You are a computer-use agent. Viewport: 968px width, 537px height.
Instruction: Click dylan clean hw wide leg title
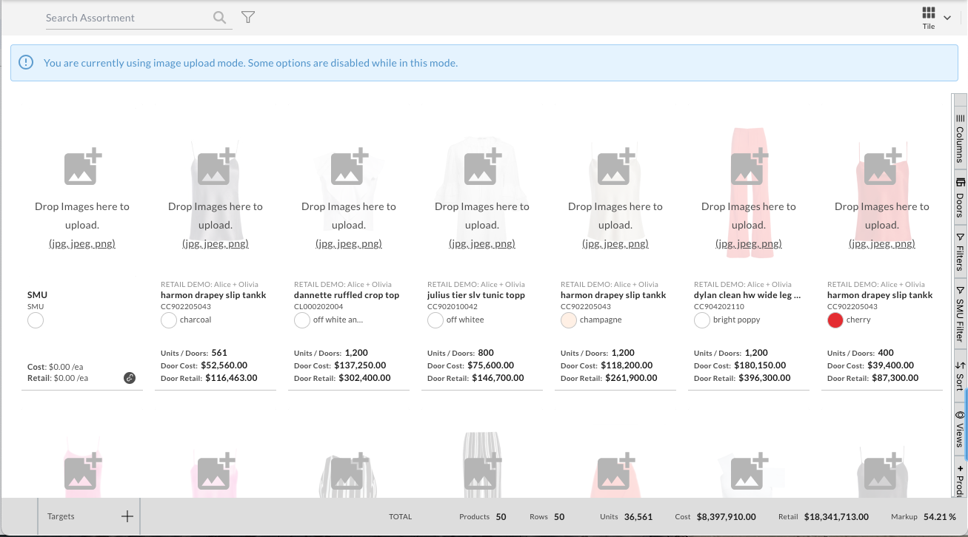click(747, 295)
